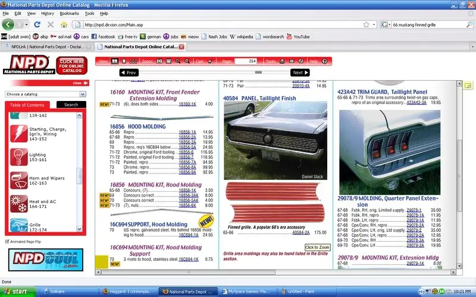Open the facebook bookmark
Image resolution: width=476 pixels, height=297 pixels.
103,37
